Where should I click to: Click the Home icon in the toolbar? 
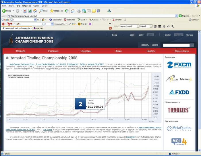(35, 11)
